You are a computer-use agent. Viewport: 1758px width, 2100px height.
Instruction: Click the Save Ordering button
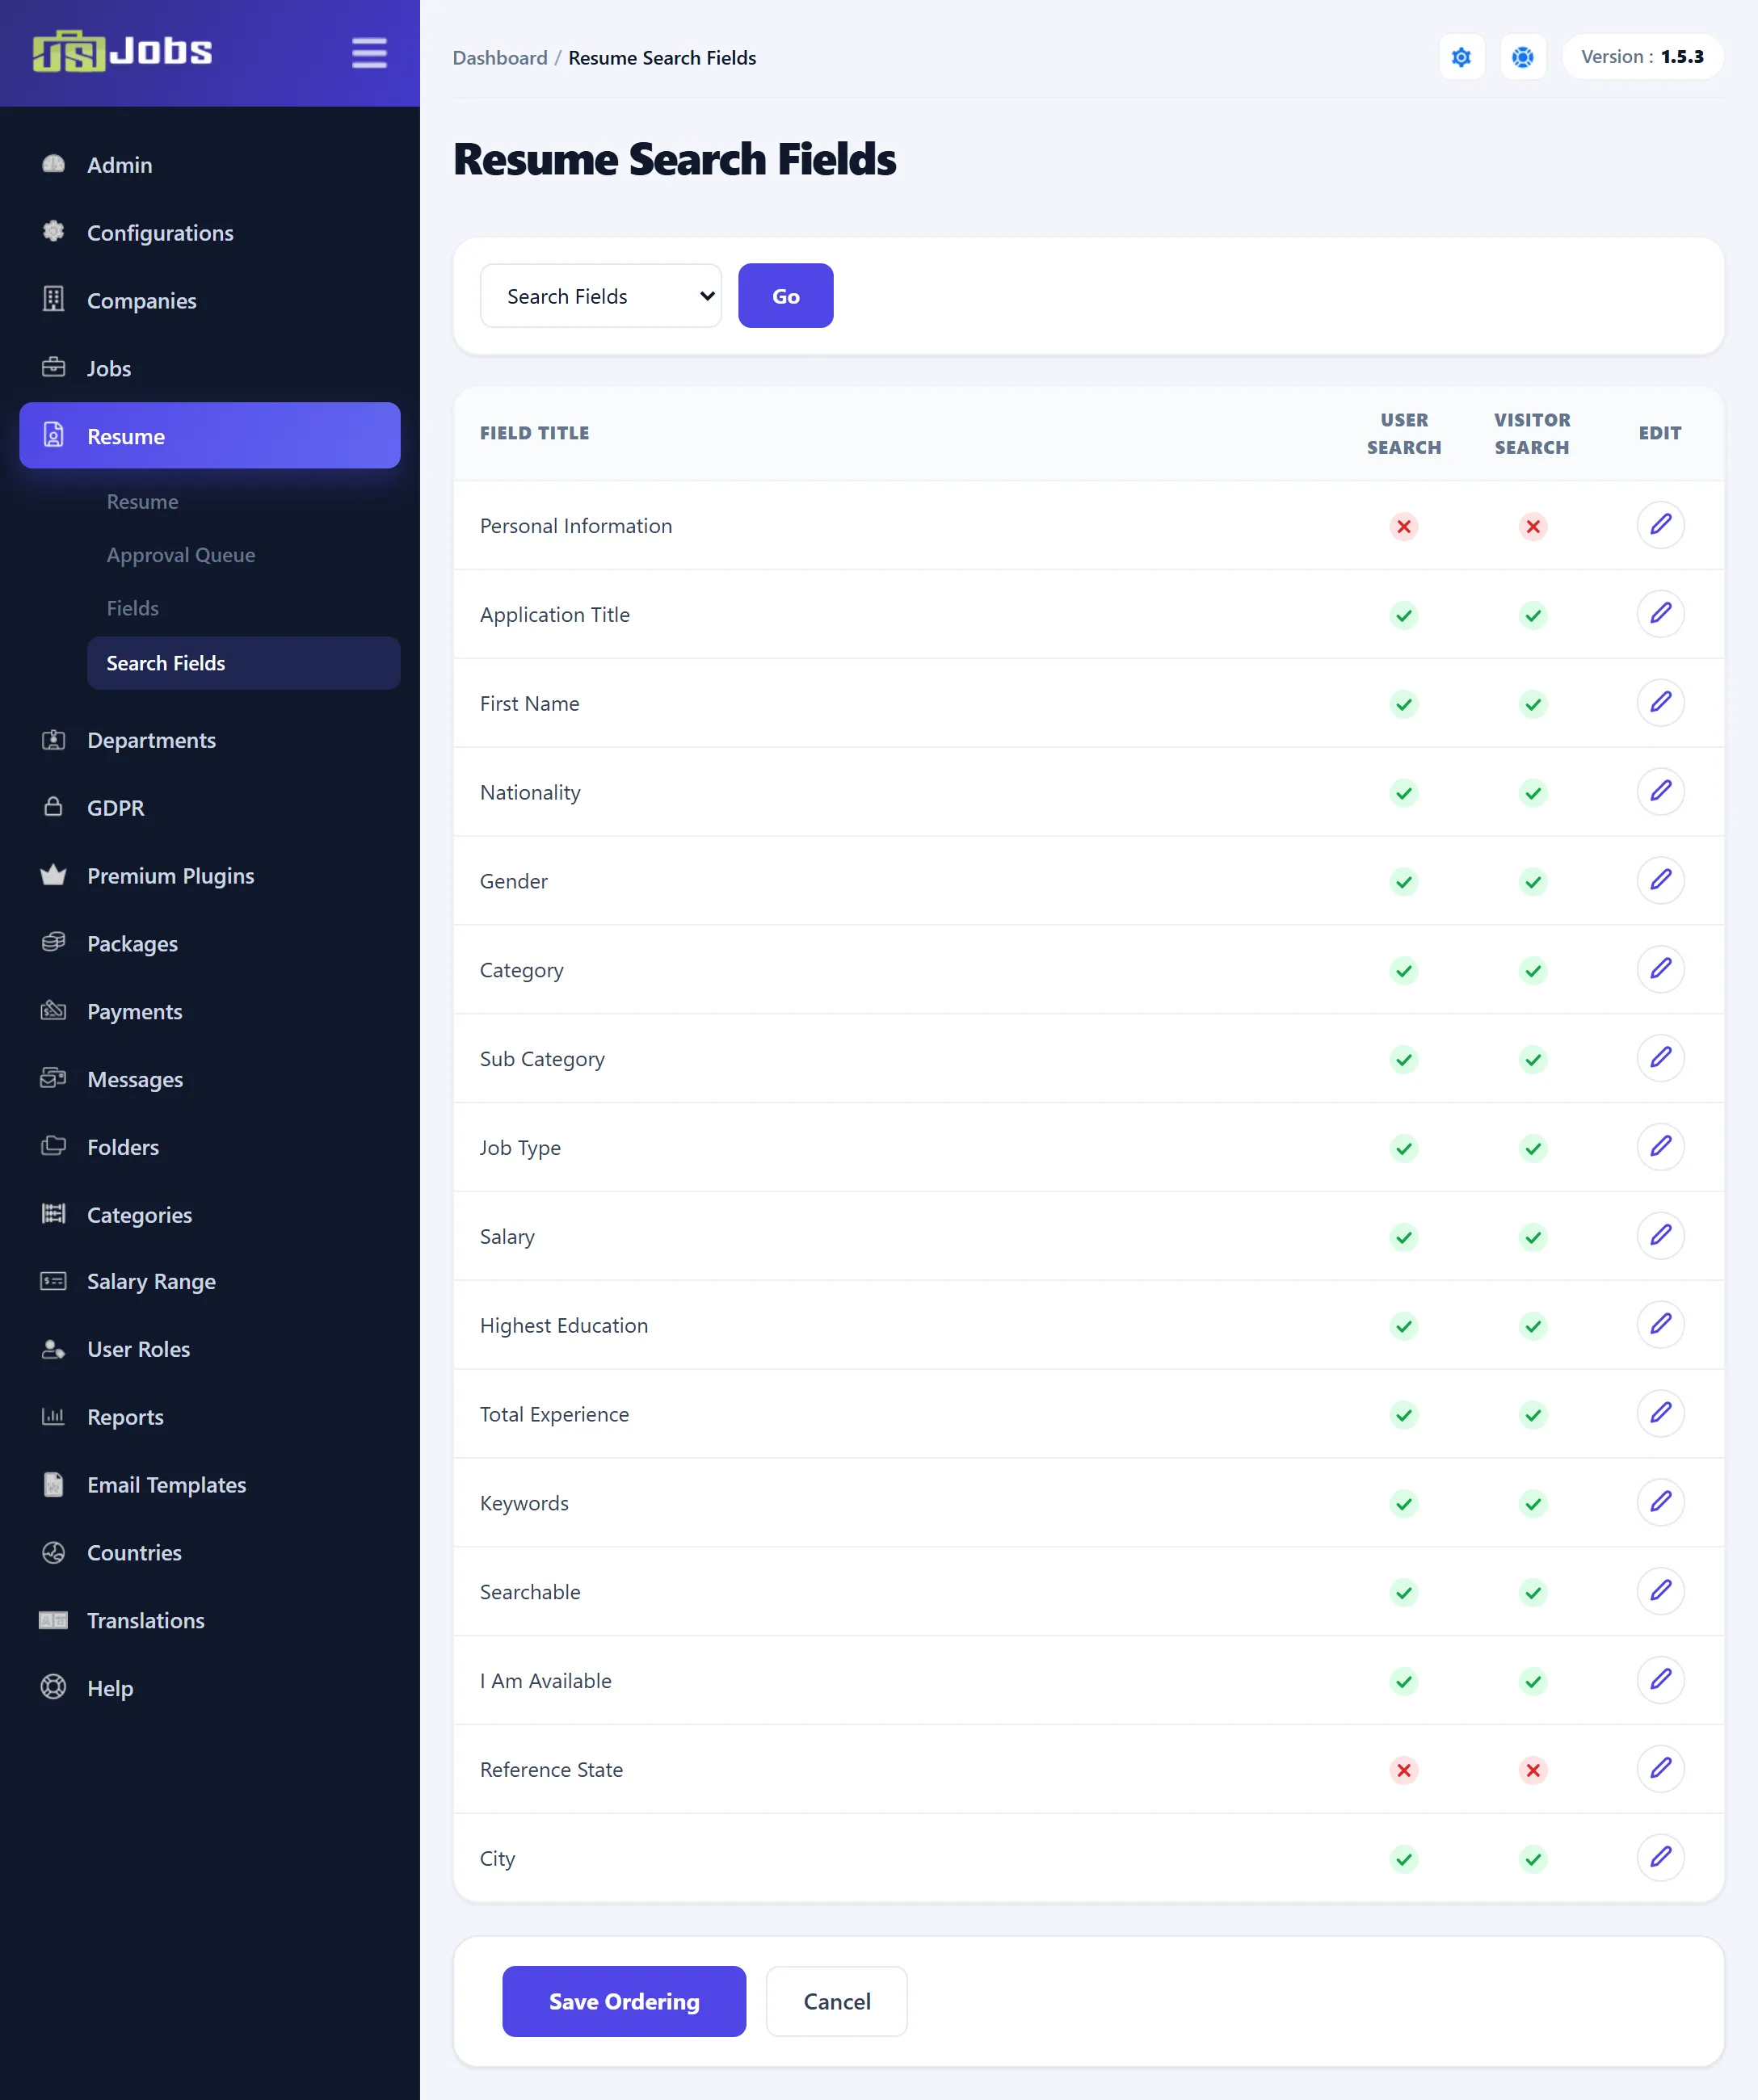[x=624, y=2001]
